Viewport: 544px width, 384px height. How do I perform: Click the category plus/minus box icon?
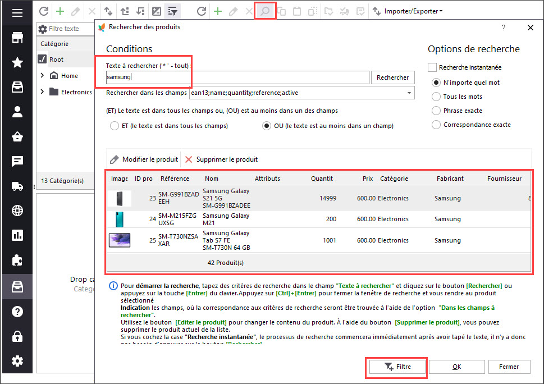point(157,11)
